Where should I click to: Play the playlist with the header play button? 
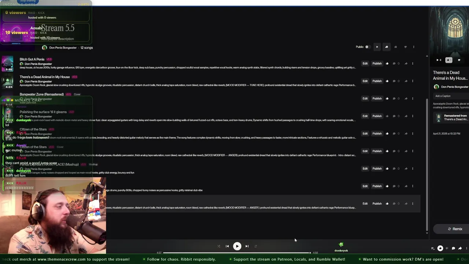[x=377, y=47]
